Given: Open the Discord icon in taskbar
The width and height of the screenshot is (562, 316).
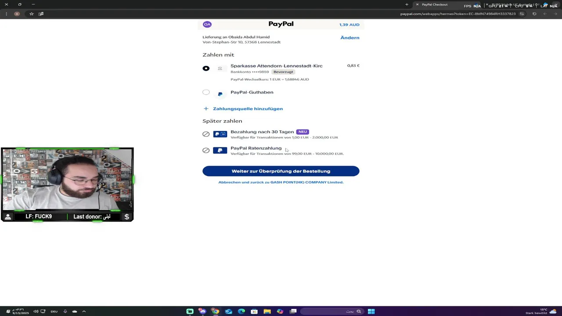Looking at the screenshot, I should click(202, 312).
